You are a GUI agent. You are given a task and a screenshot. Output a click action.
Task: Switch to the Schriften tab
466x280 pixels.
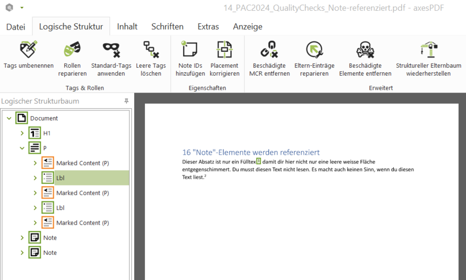click(x=167, y=27)
